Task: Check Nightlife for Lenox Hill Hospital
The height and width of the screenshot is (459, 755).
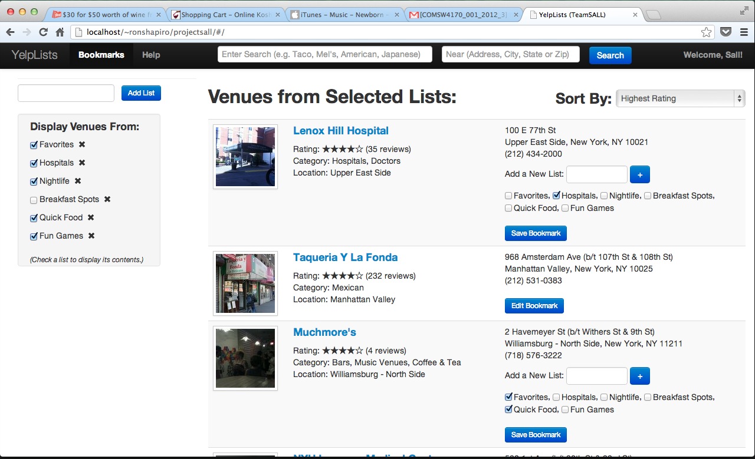Action: [x=604, y=196]
